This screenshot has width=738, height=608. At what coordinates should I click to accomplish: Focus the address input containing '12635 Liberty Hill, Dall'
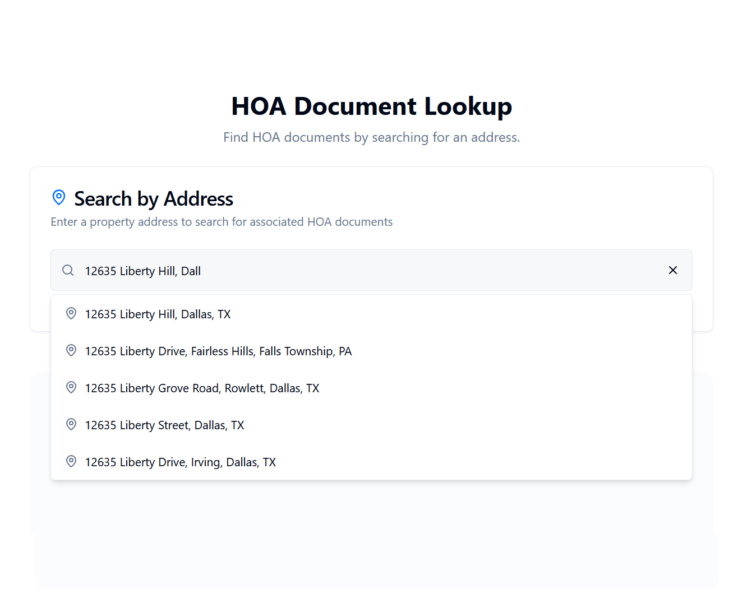coord(371,270)
